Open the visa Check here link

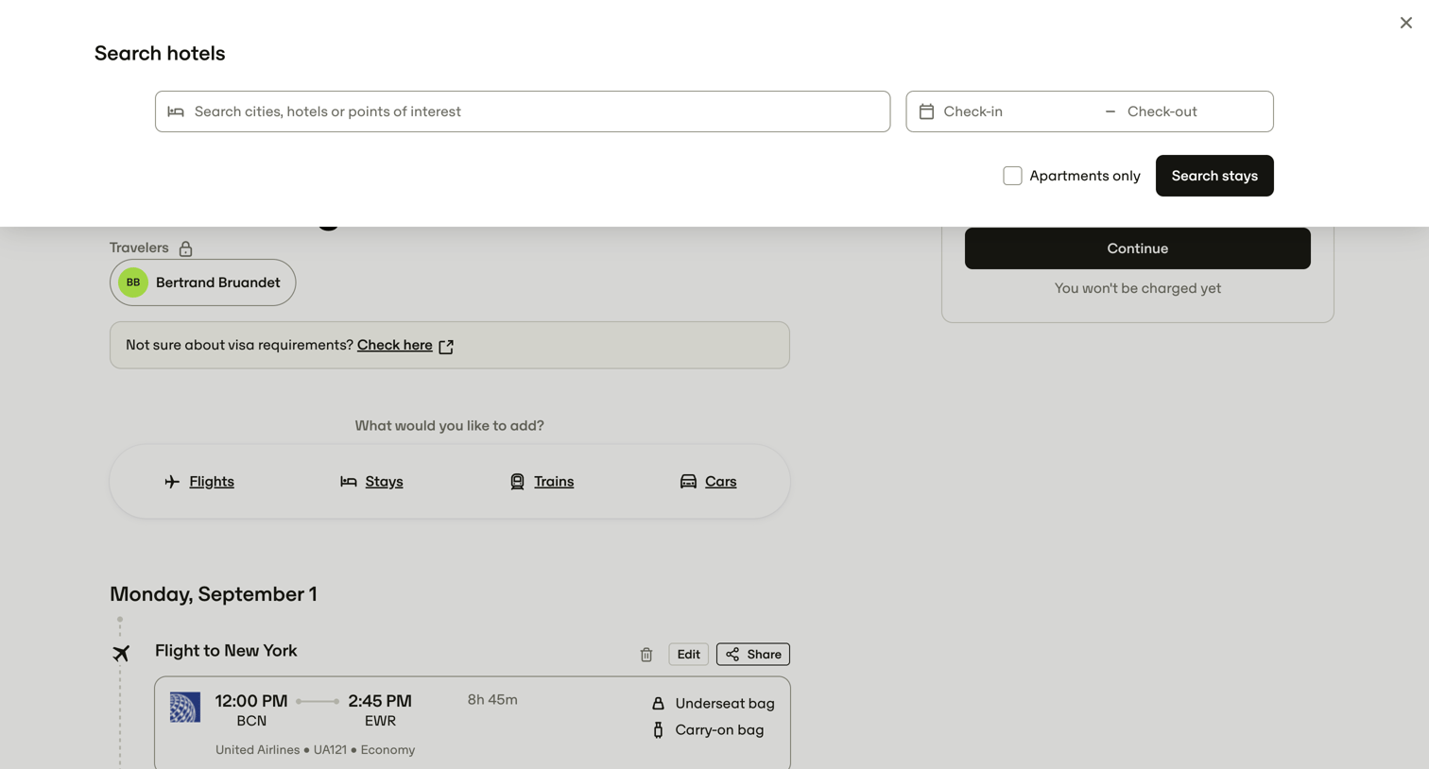394,345
